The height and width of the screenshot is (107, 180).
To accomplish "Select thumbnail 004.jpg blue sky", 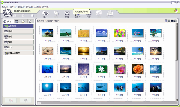I will click(x=102, y=33).
